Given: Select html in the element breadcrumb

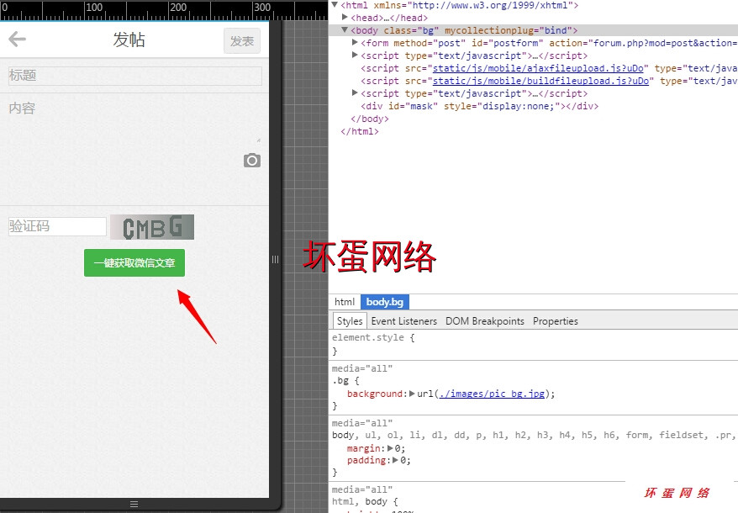Looking at the screenshot, I should tap(345, 302).
